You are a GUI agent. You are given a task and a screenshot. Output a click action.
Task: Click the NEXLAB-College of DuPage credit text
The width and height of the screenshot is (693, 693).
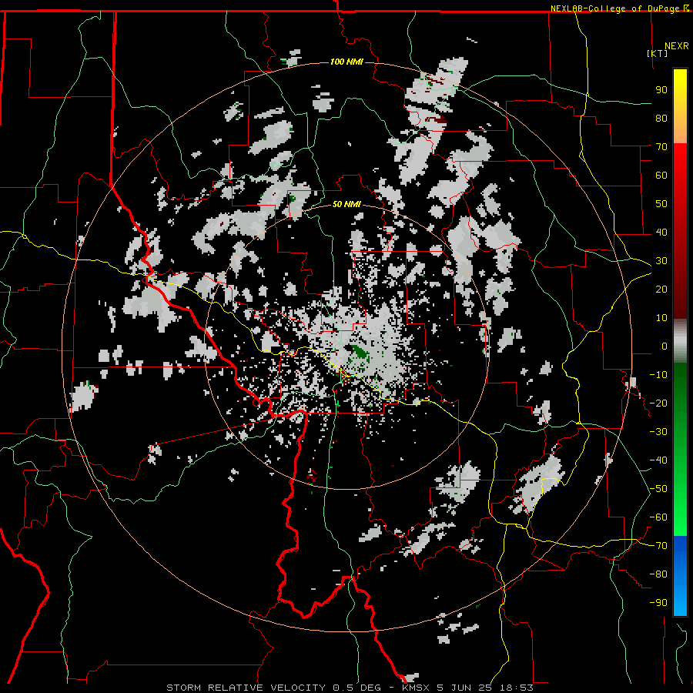click(x=616, y=8)
